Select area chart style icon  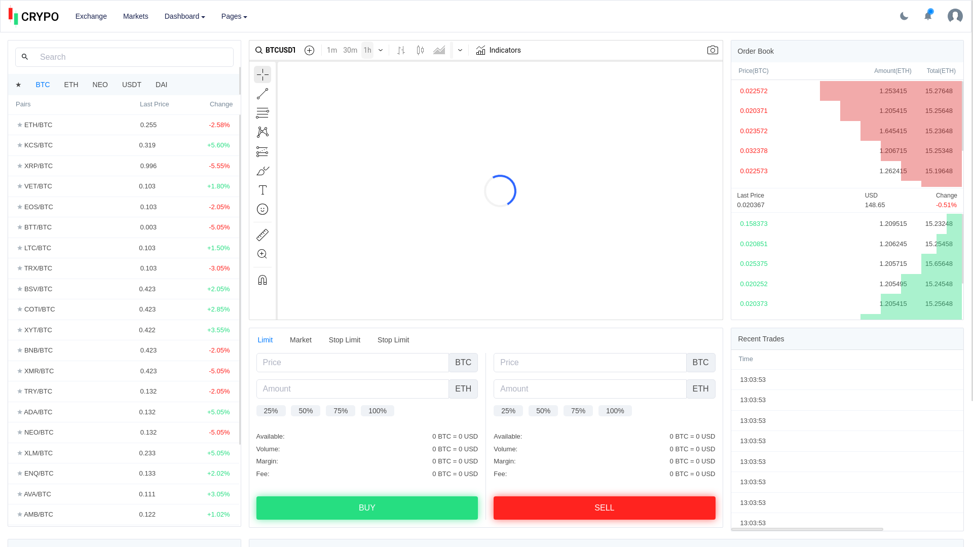point(439,50)
